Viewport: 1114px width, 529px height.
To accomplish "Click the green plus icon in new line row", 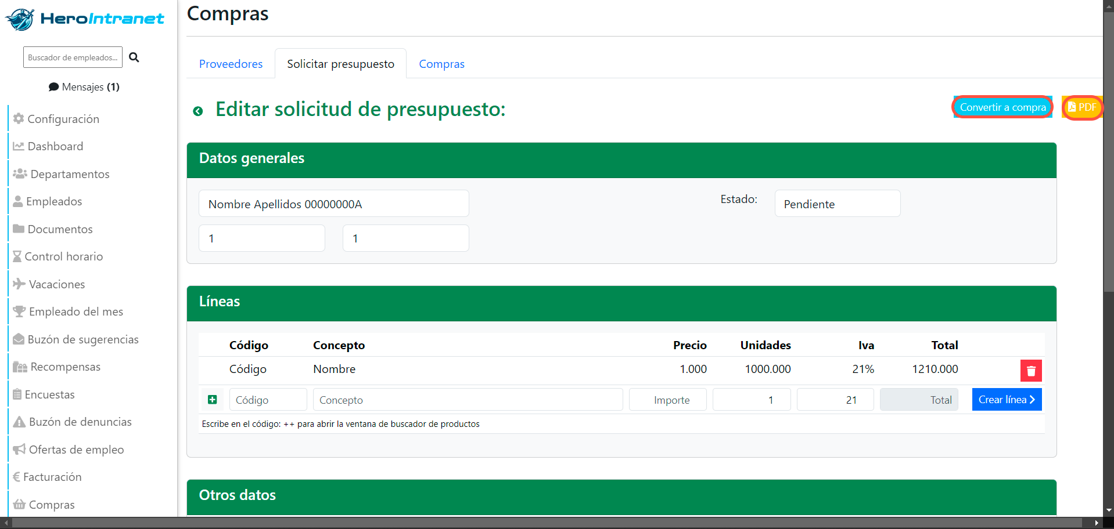I will click(x=213, y=400).
